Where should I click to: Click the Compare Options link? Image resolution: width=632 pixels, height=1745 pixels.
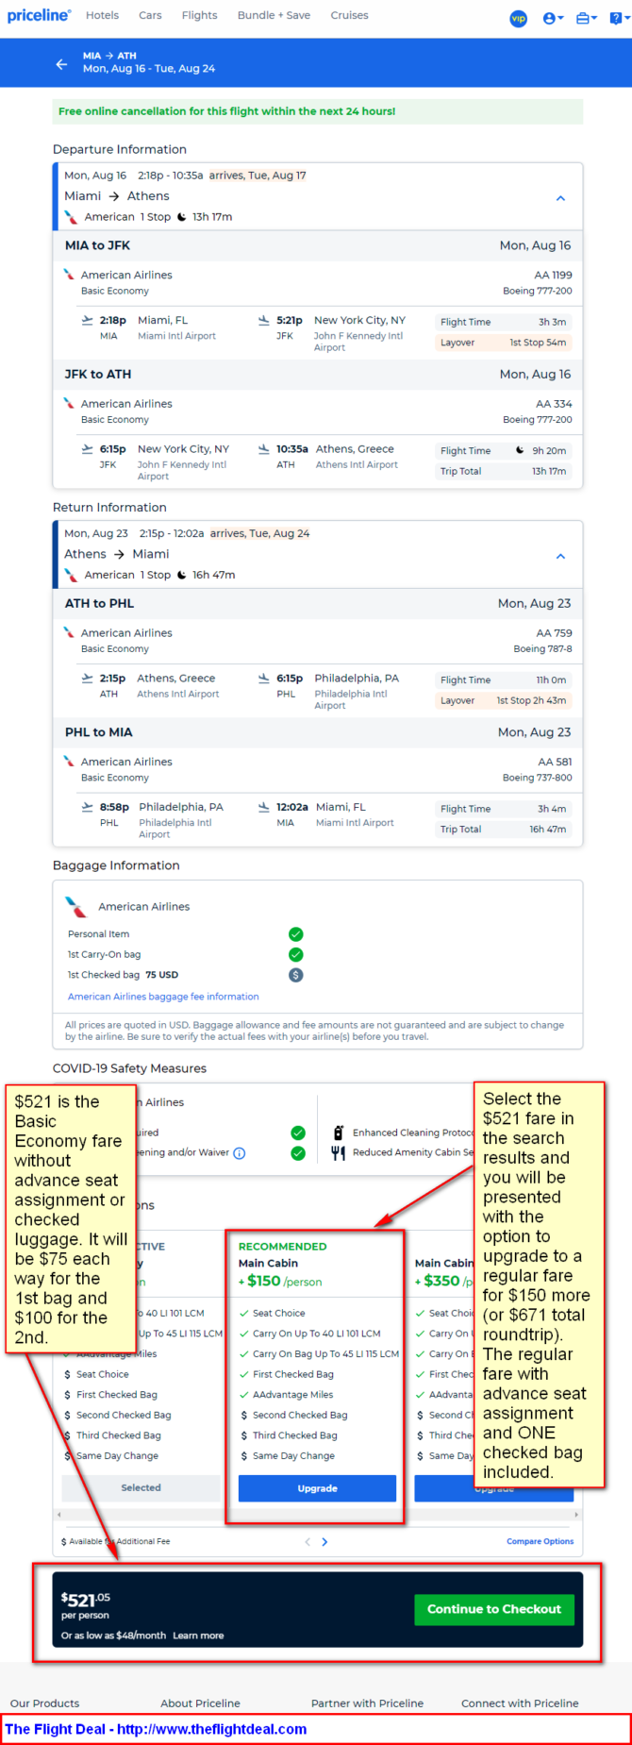coord(540,1541)
